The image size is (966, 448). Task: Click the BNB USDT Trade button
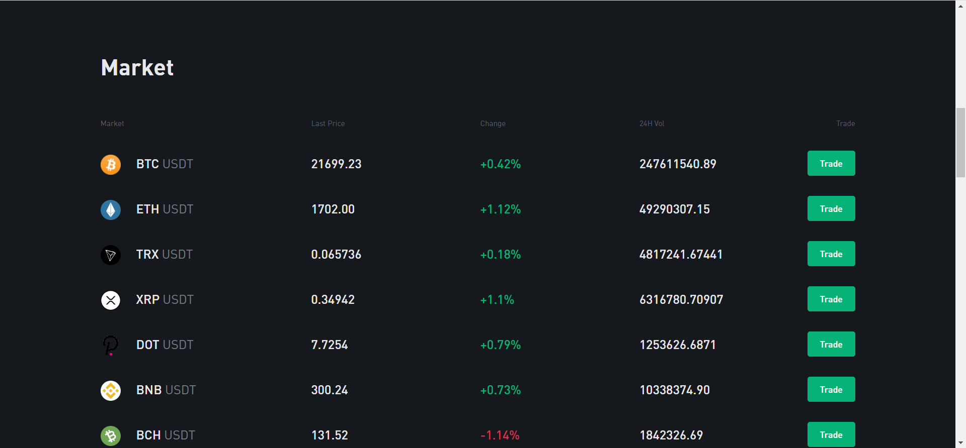pos(831,389)
